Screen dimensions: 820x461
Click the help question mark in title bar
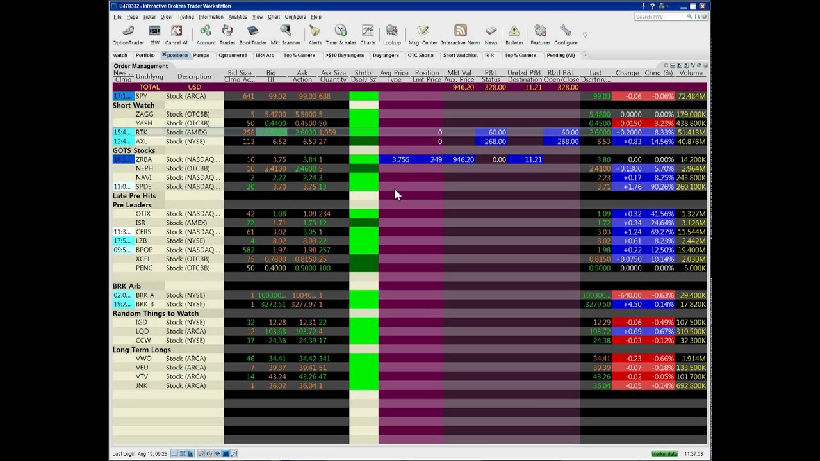653,6
